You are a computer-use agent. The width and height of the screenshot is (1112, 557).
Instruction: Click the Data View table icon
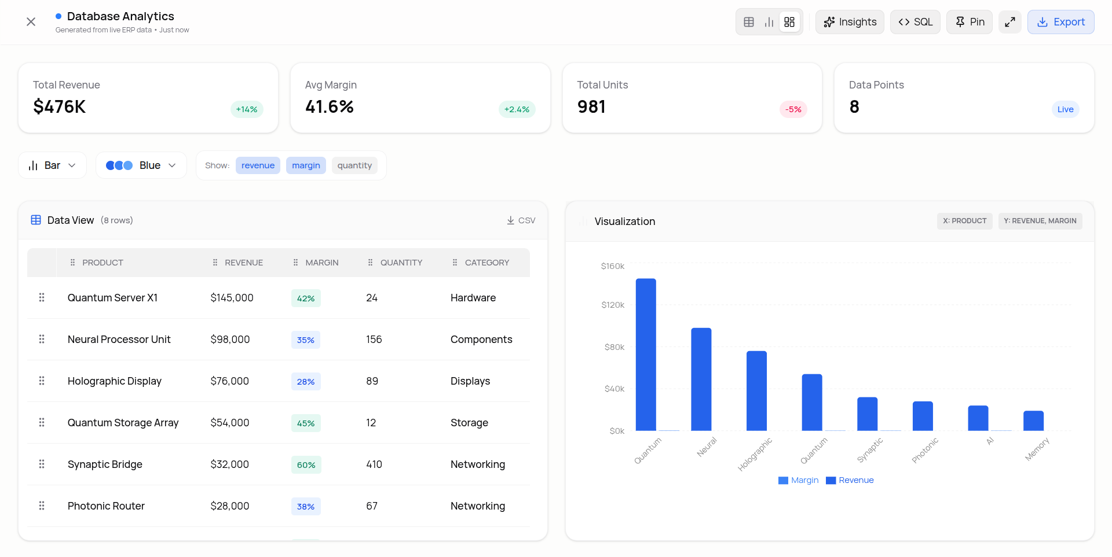[36, 220]
